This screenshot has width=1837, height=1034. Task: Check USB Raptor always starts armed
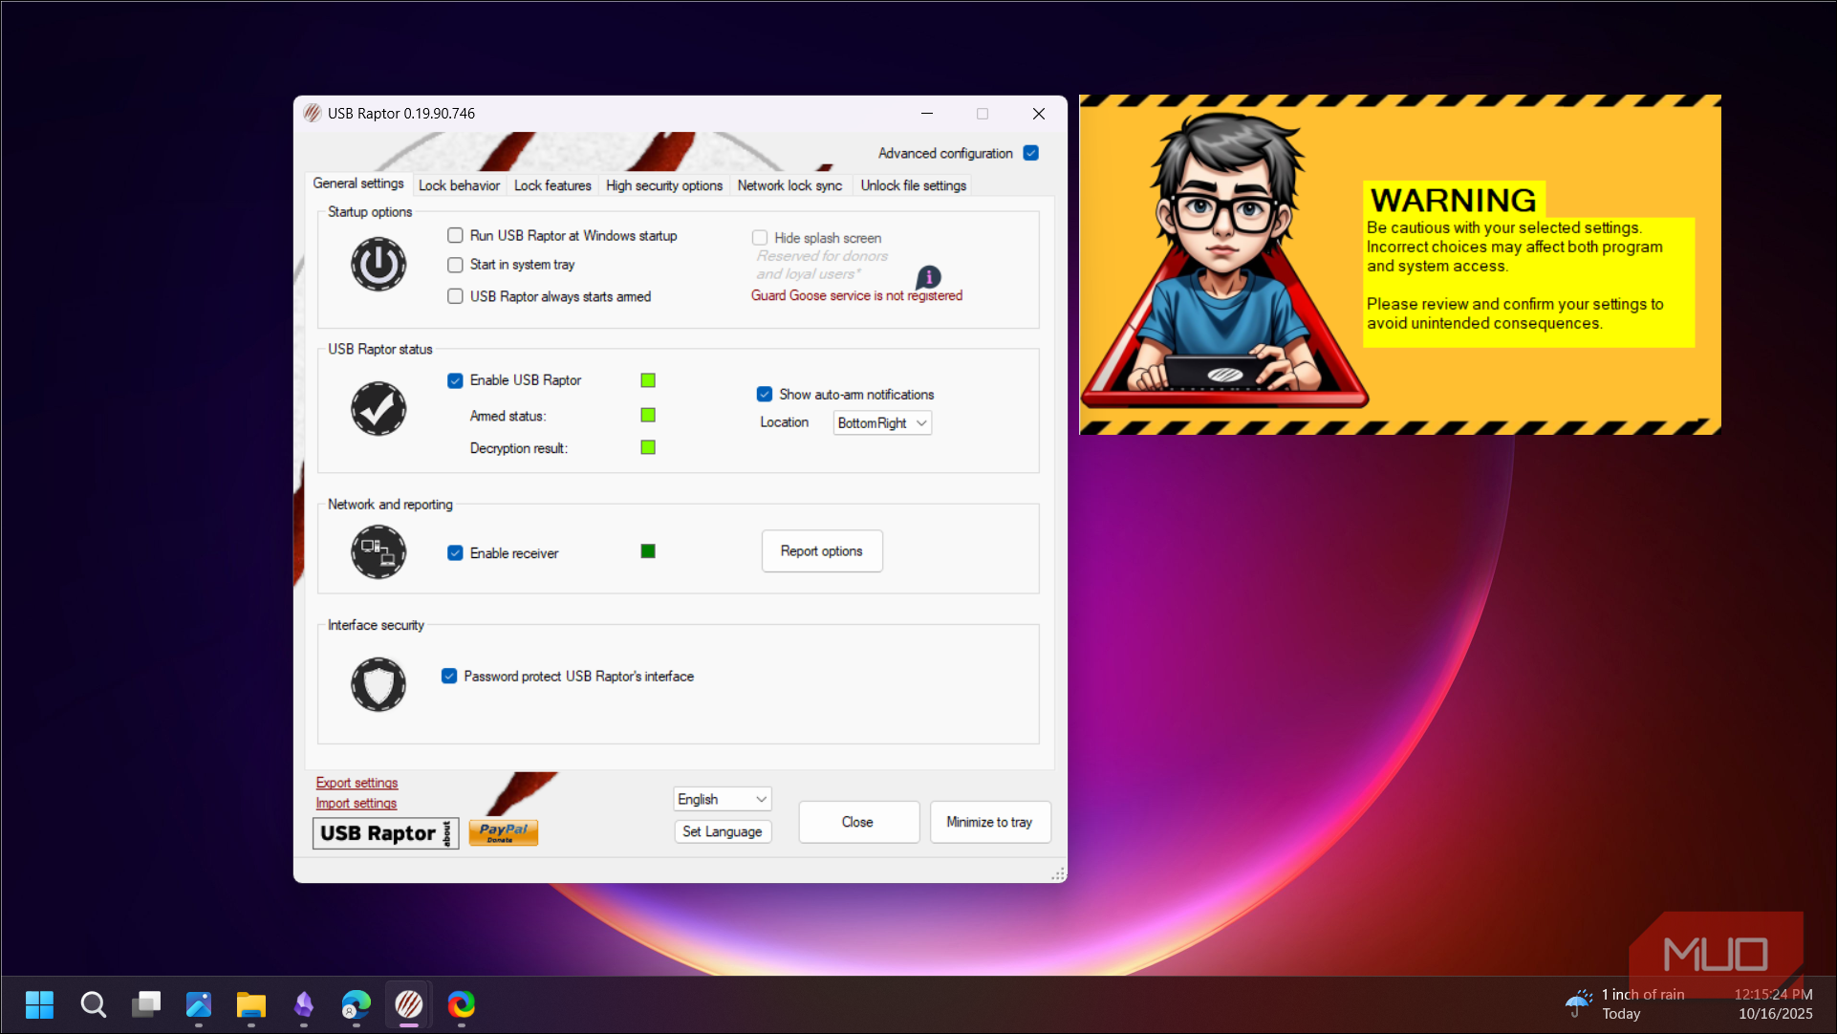455,296
